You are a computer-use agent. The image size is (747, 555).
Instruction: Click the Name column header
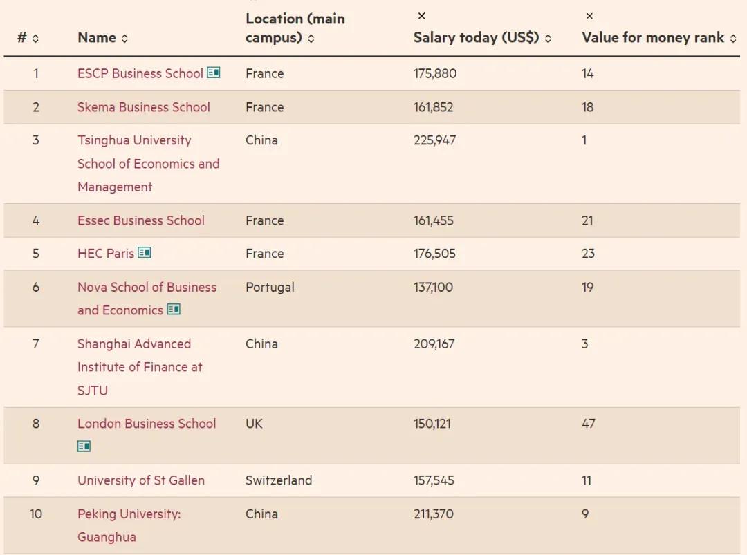click(x=97, y=37)
